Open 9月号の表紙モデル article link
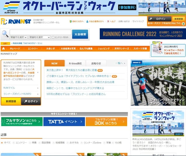The height and width of the screenshot is (156, 186). coord(76,94)
